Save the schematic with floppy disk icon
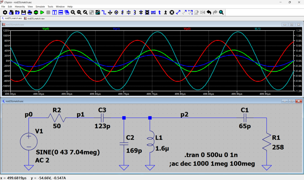Viewport: 304px width, 180px height. pos(23,12)
